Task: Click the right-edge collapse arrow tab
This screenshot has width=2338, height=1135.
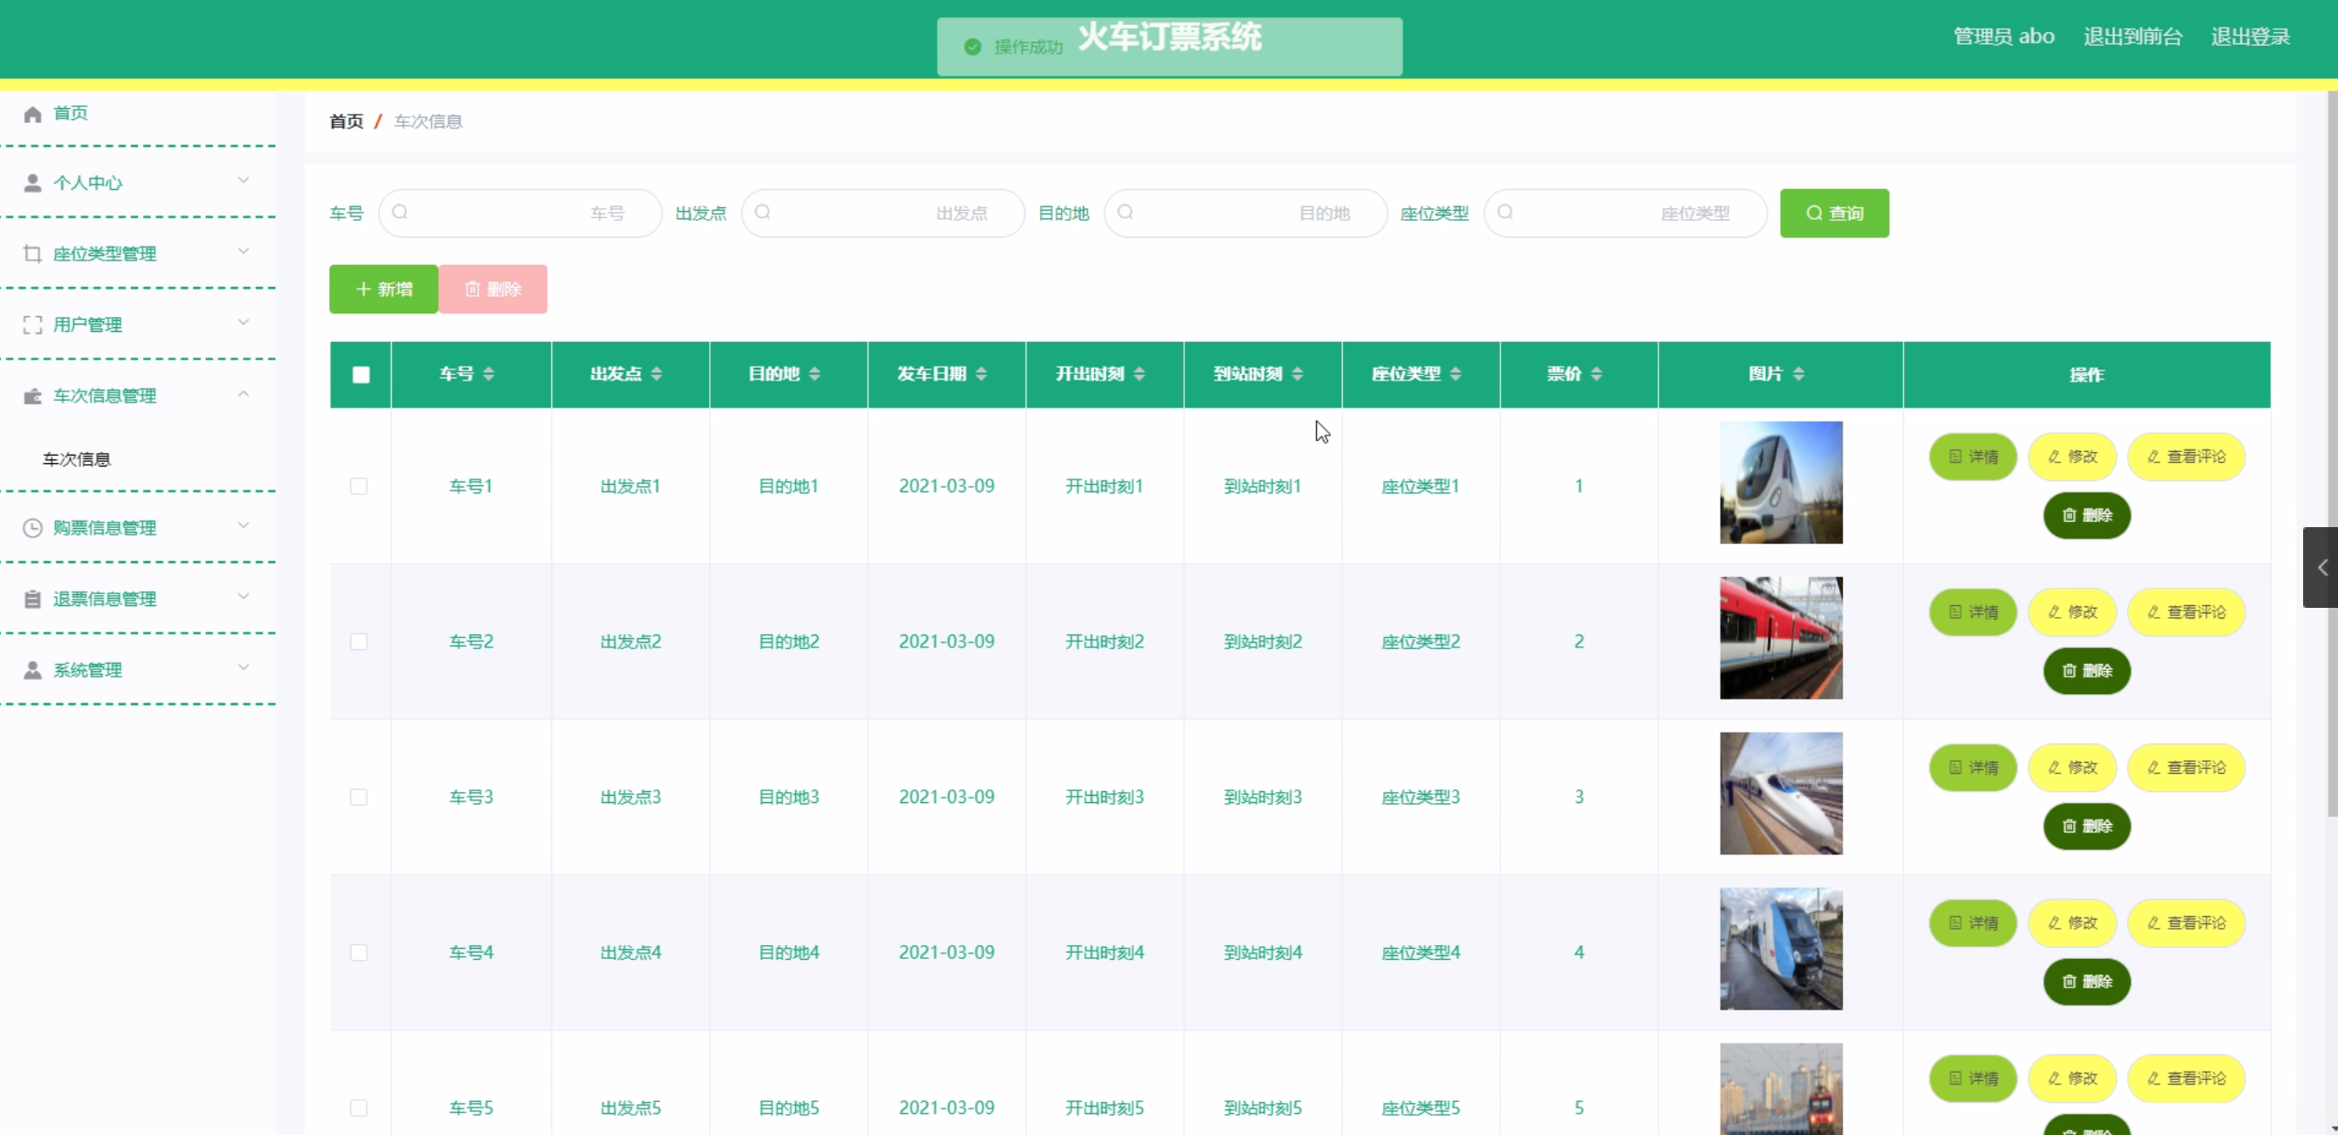Action: click(x=2321, y=567)
